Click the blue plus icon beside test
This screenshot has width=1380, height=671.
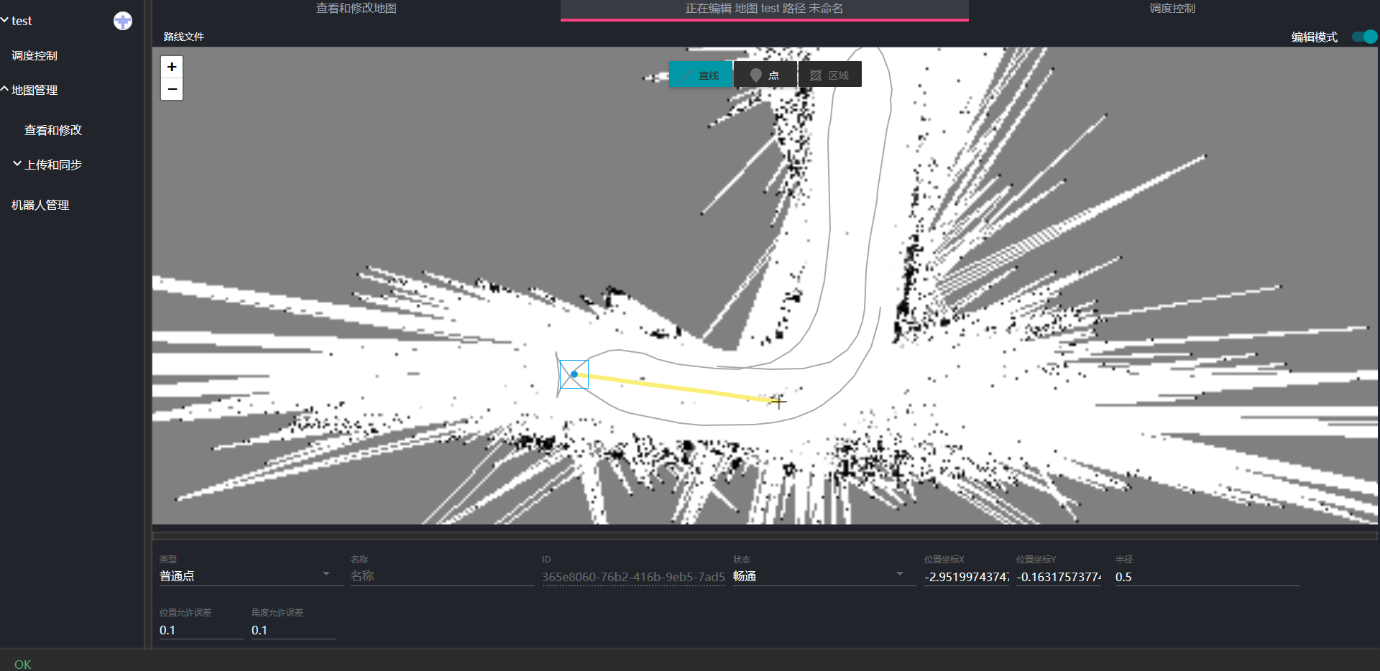[123, 21]
